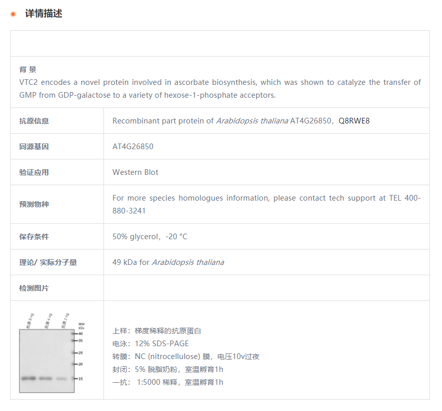This screenshot has height=411, width=442.
Task: Select the 验证应用 row label
Action: pos(34,172)
